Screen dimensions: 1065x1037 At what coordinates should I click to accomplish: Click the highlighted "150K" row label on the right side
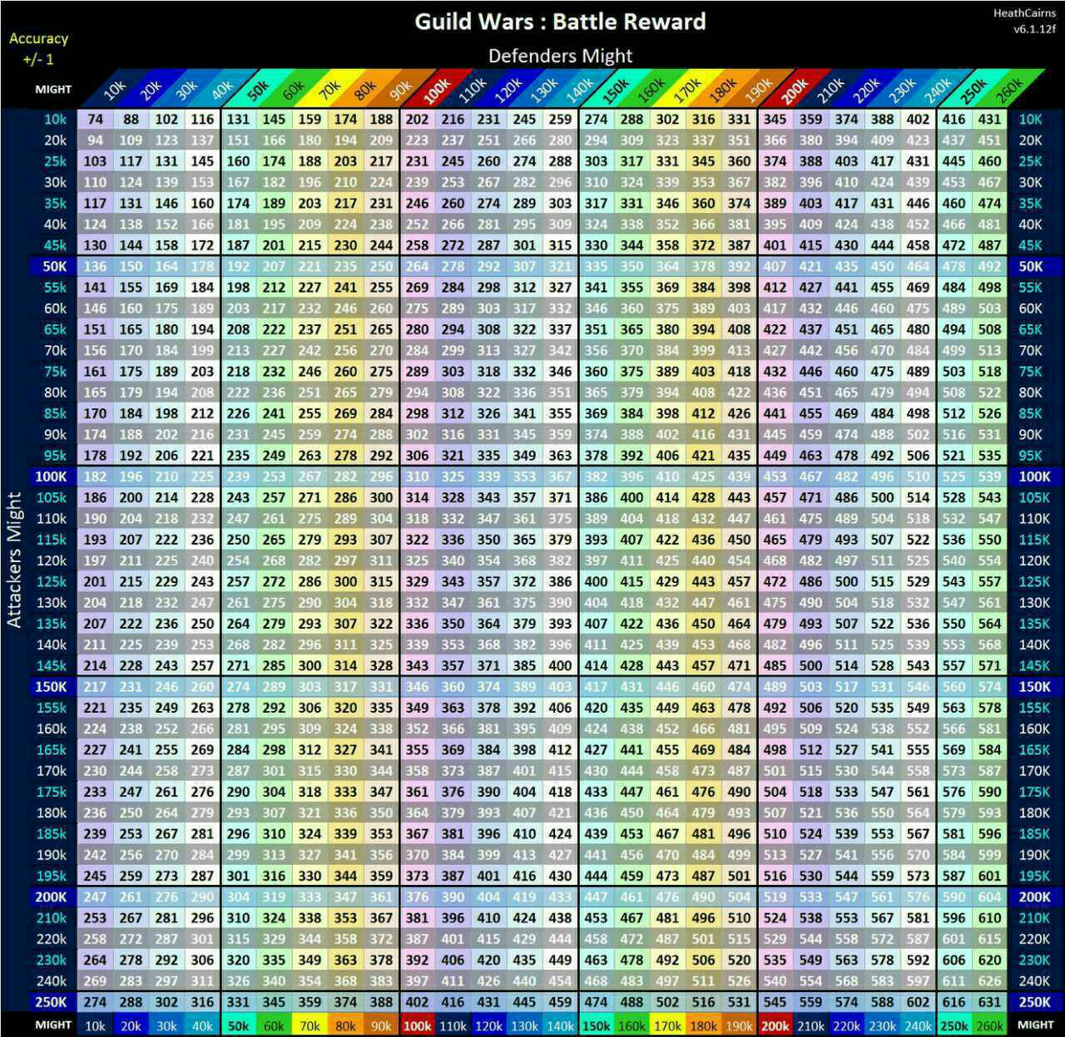click(1034, 687)
